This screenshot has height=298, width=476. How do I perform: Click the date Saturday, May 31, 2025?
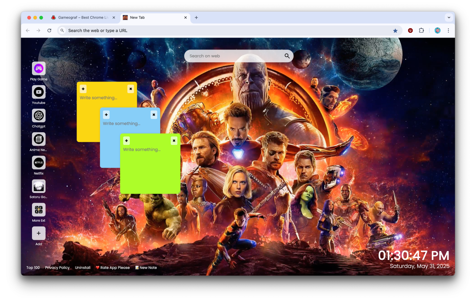tap(419, 266)
